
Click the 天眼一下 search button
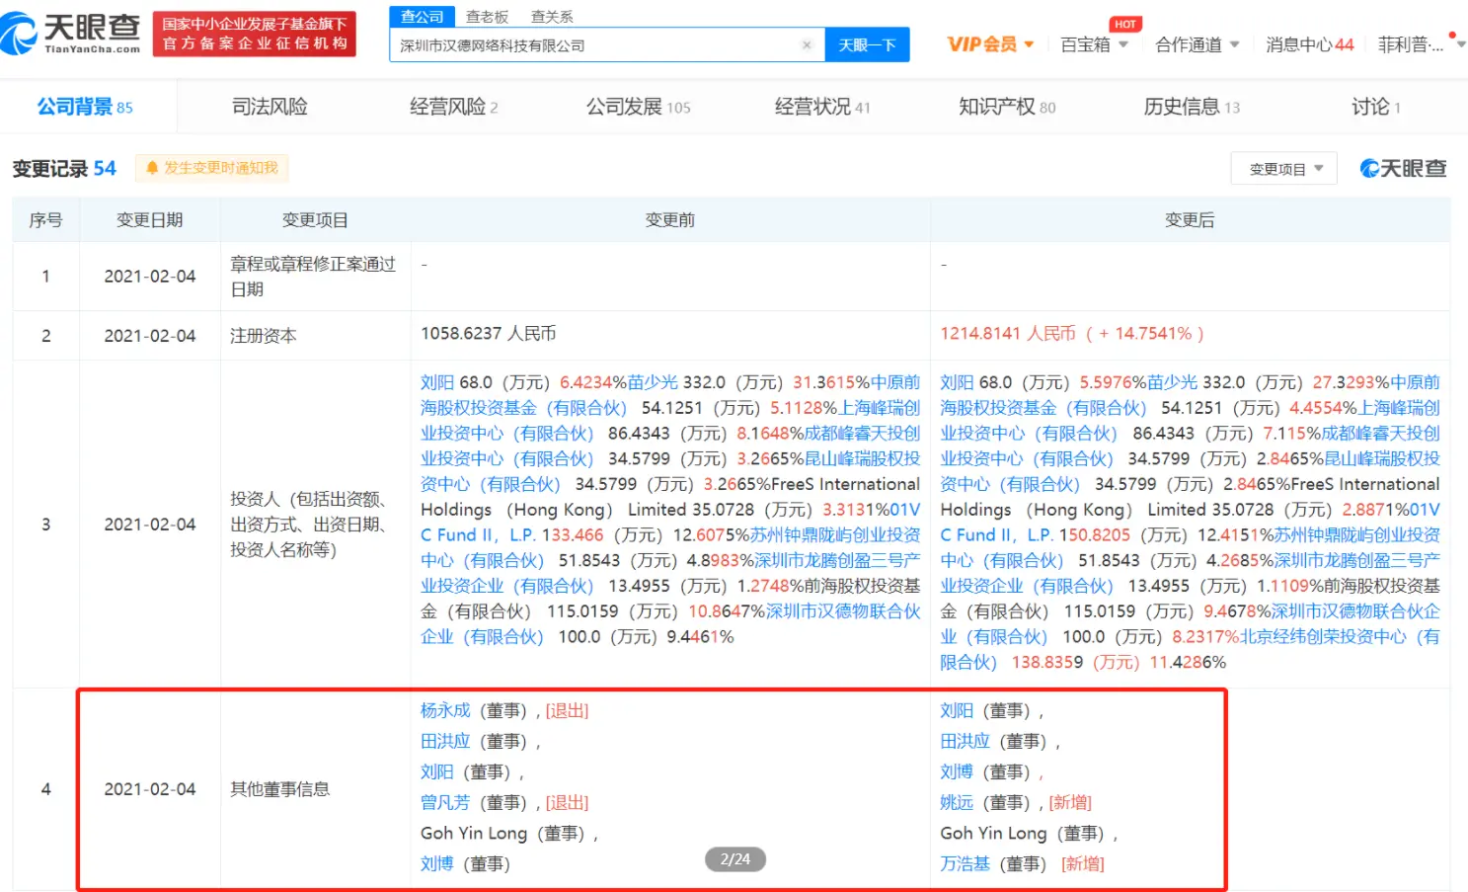click(867, 45)
